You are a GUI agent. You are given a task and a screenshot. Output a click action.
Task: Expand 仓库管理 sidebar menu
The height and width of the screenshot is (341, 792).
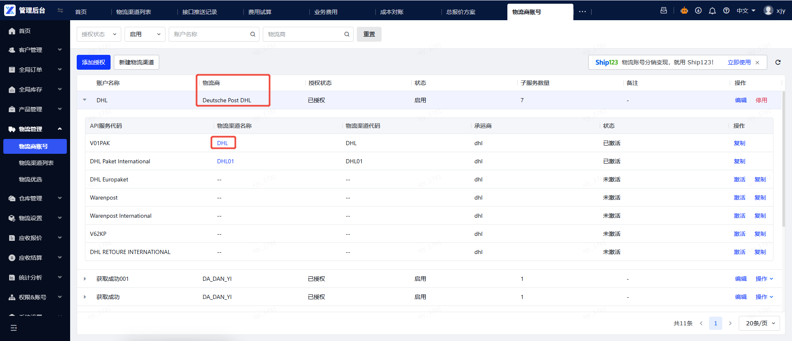point(35,198)
